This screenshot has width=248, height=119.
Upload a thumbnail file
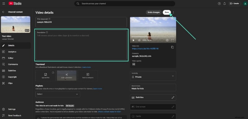point(46,76)
